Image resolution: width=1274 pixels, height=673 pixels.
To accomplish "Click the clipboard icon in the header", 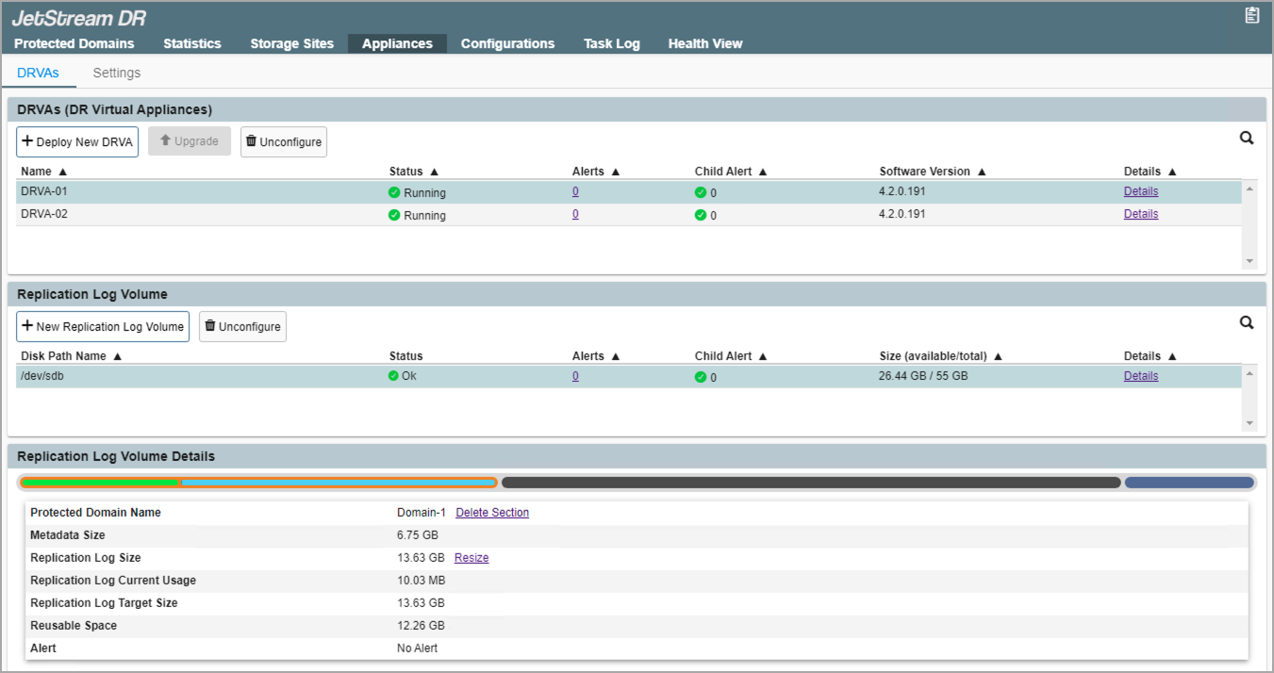I will click(x=1251, y=15).
